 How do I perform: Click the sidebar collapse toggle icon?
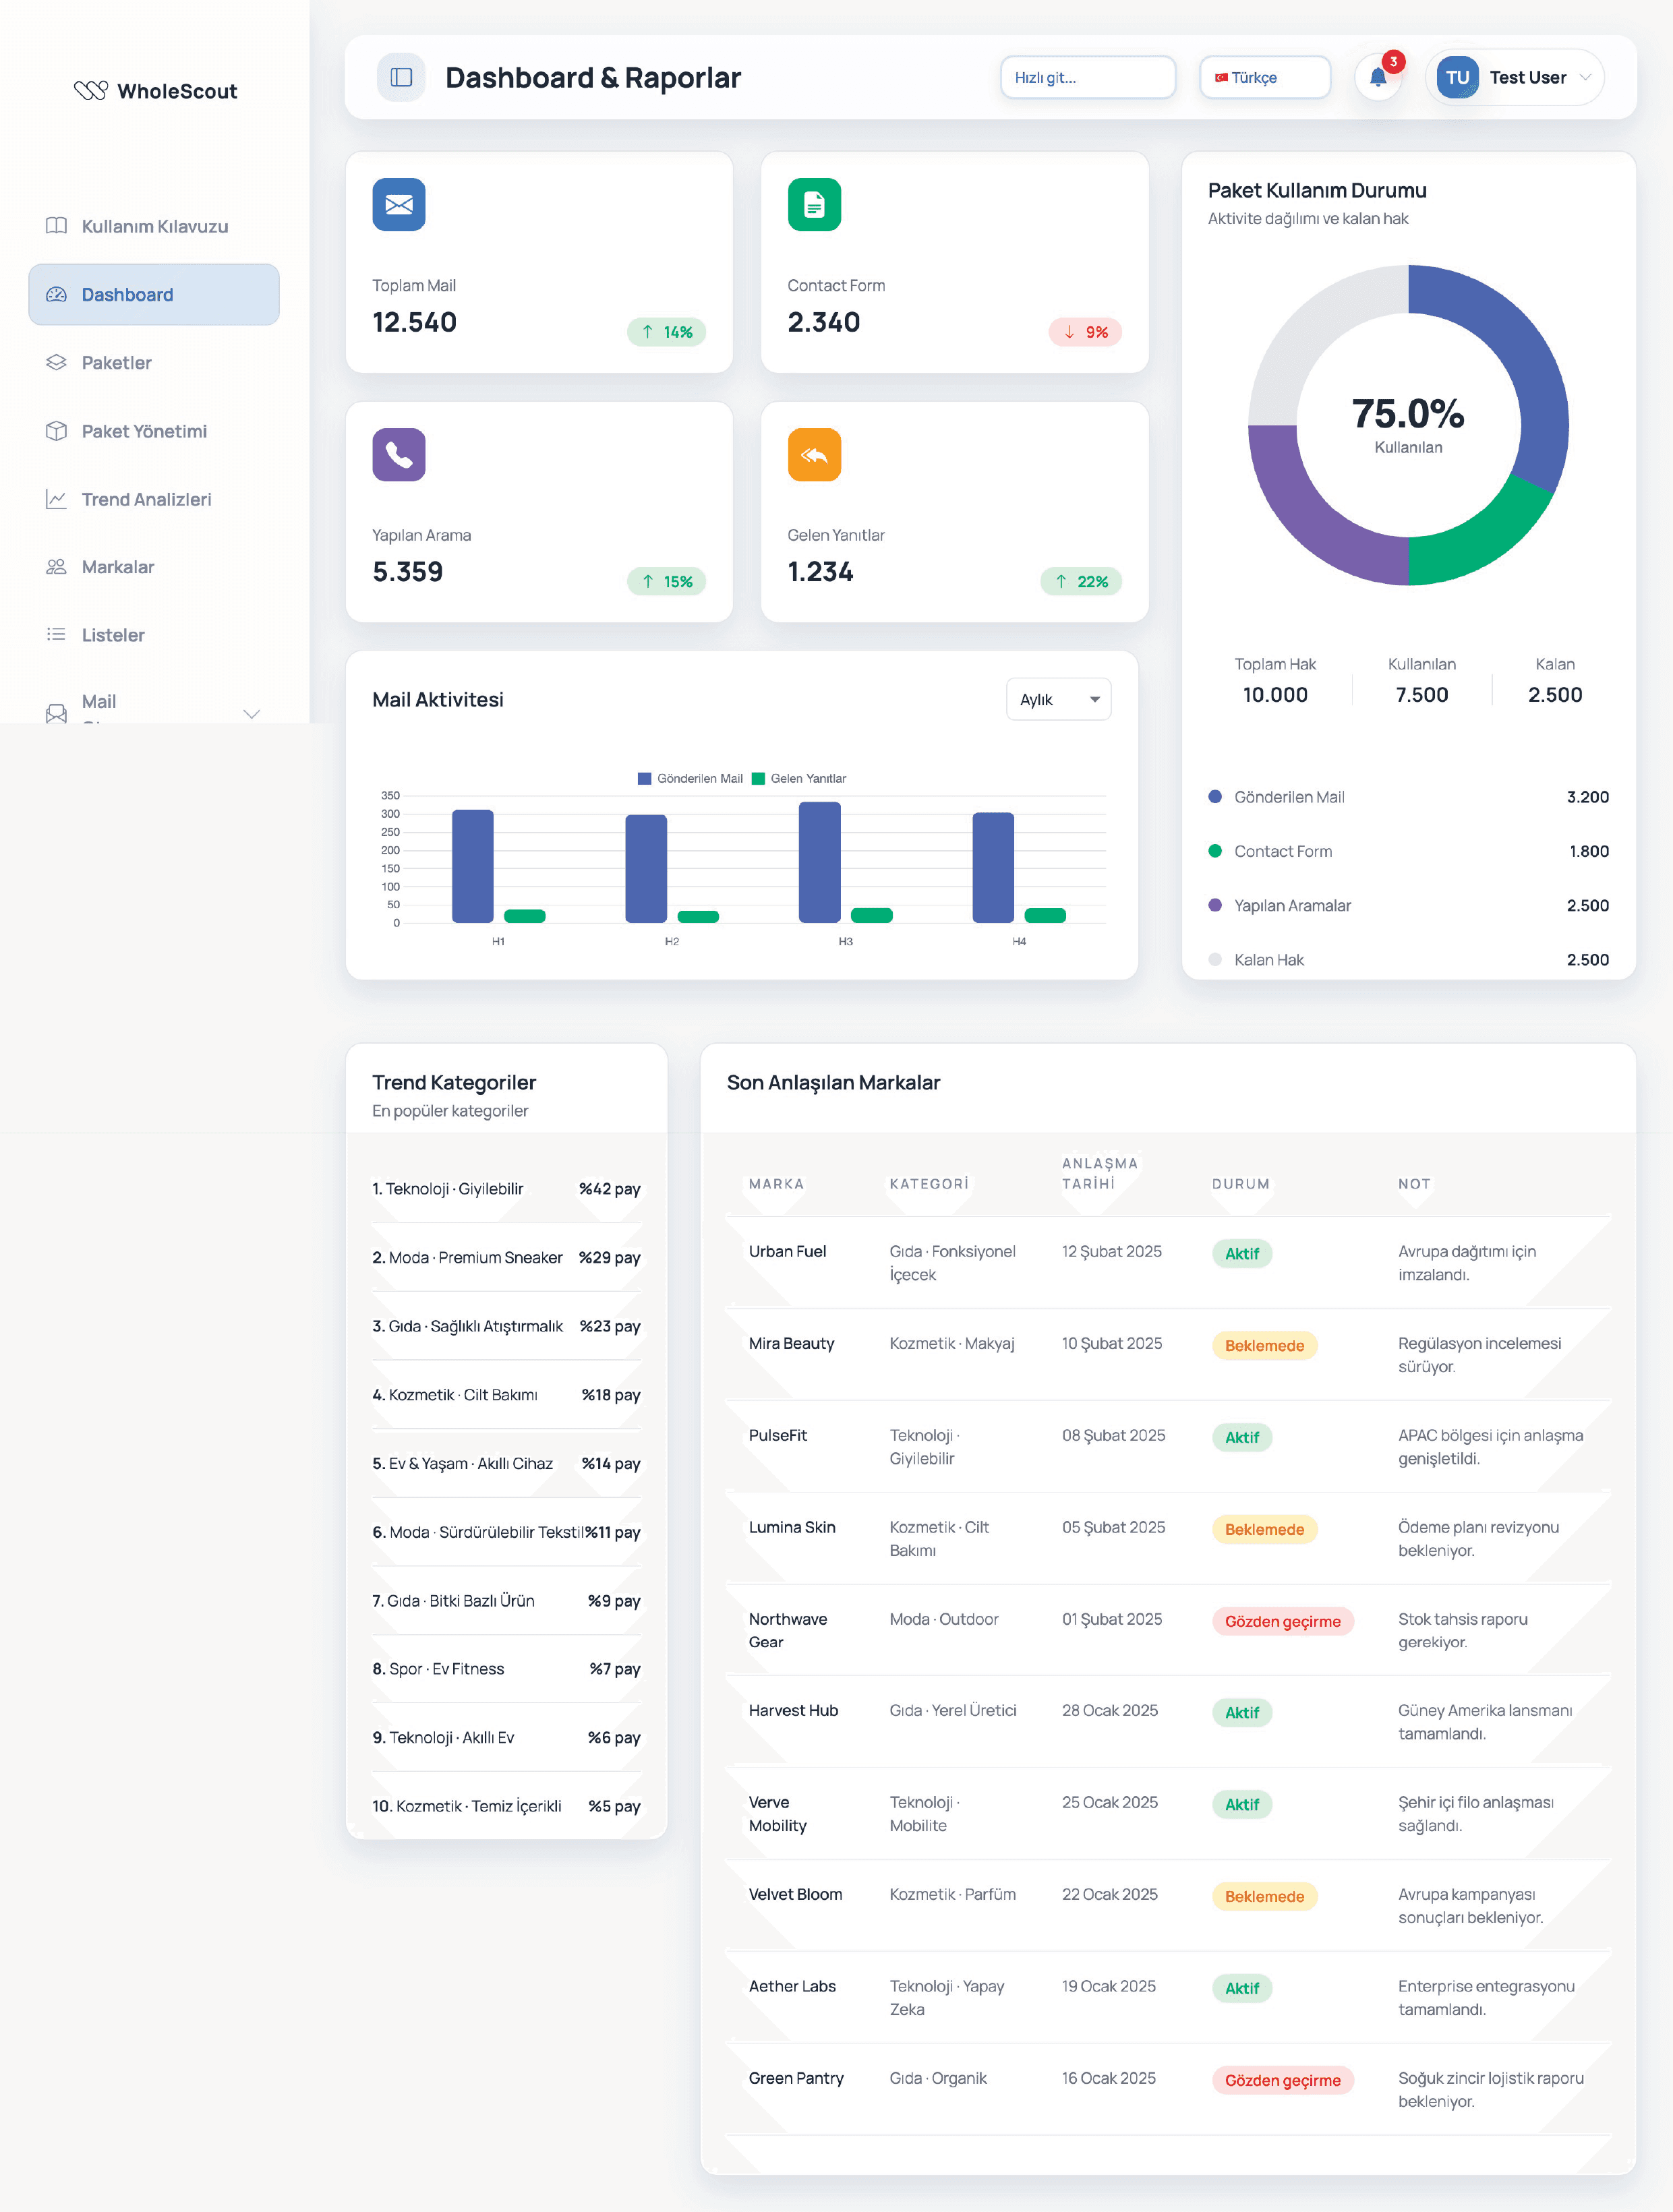coord(401,77)
